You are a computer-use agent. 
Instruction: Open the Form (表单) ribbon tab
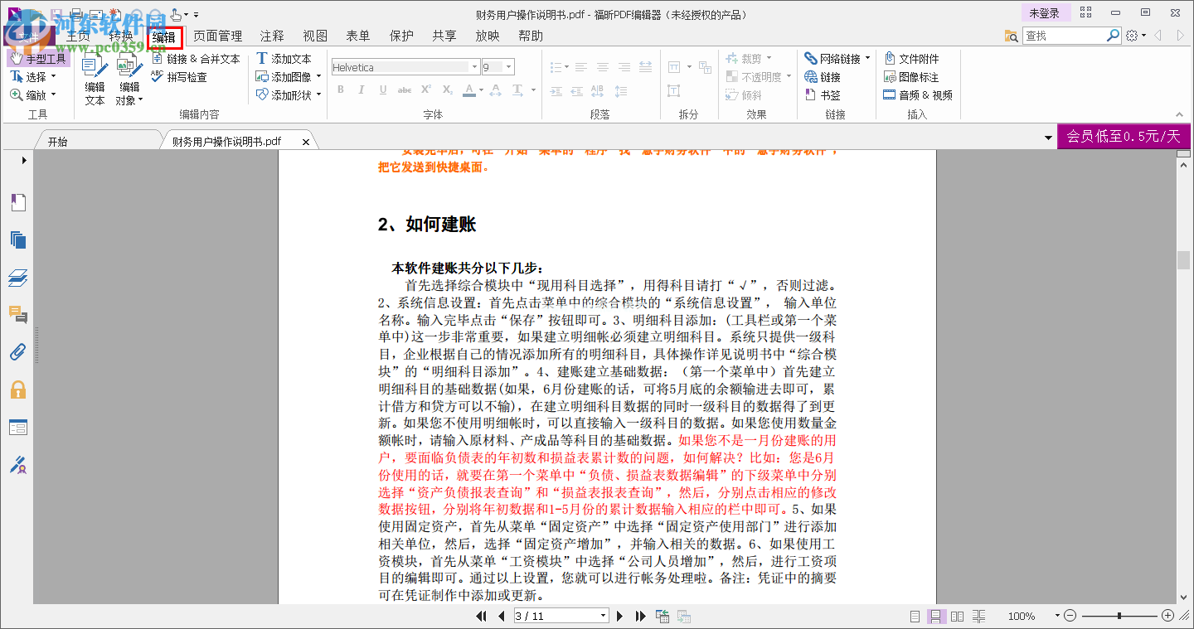pos(358,36)
